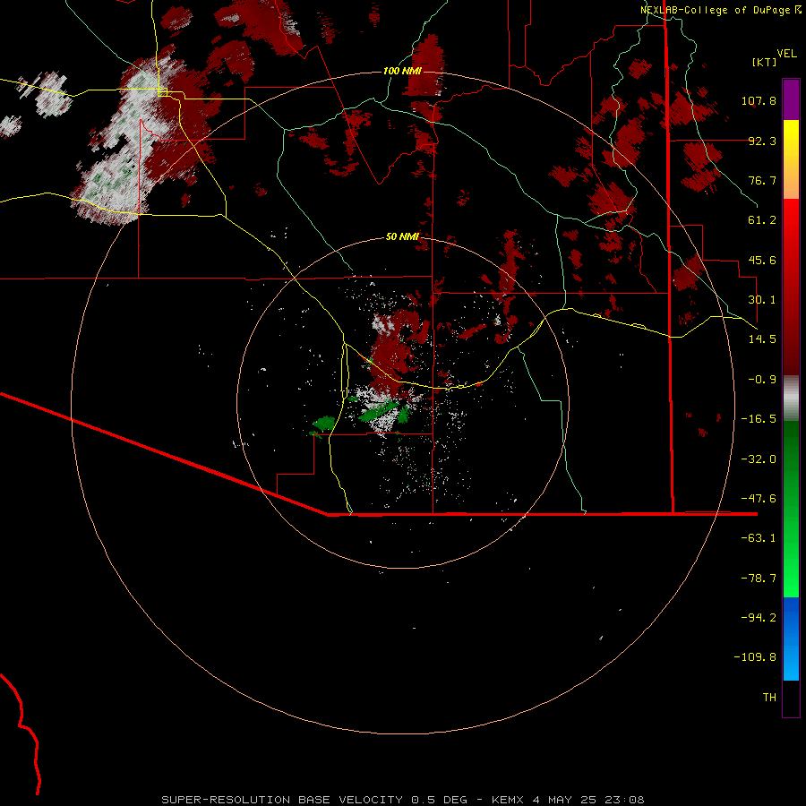This screenshot has width=806, height=806.
Task: Click the 50 NMI range ring label
Action: pyautogui.click(x=402, y=237)
